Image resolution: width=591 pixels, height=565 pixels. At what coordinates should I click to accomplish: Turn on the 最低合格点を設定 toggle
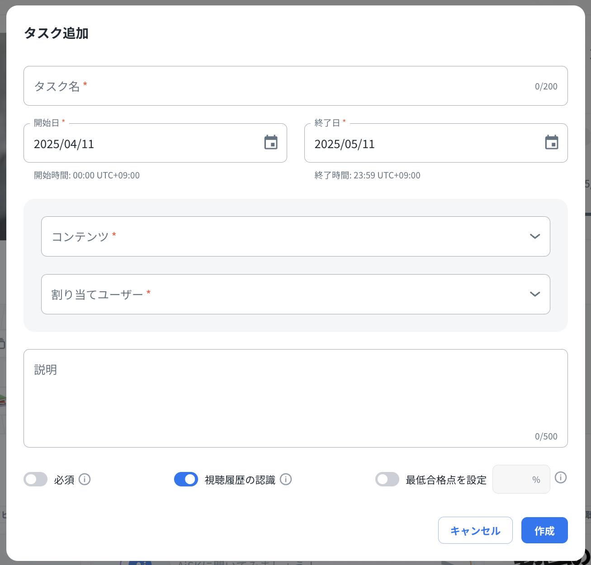387,479
